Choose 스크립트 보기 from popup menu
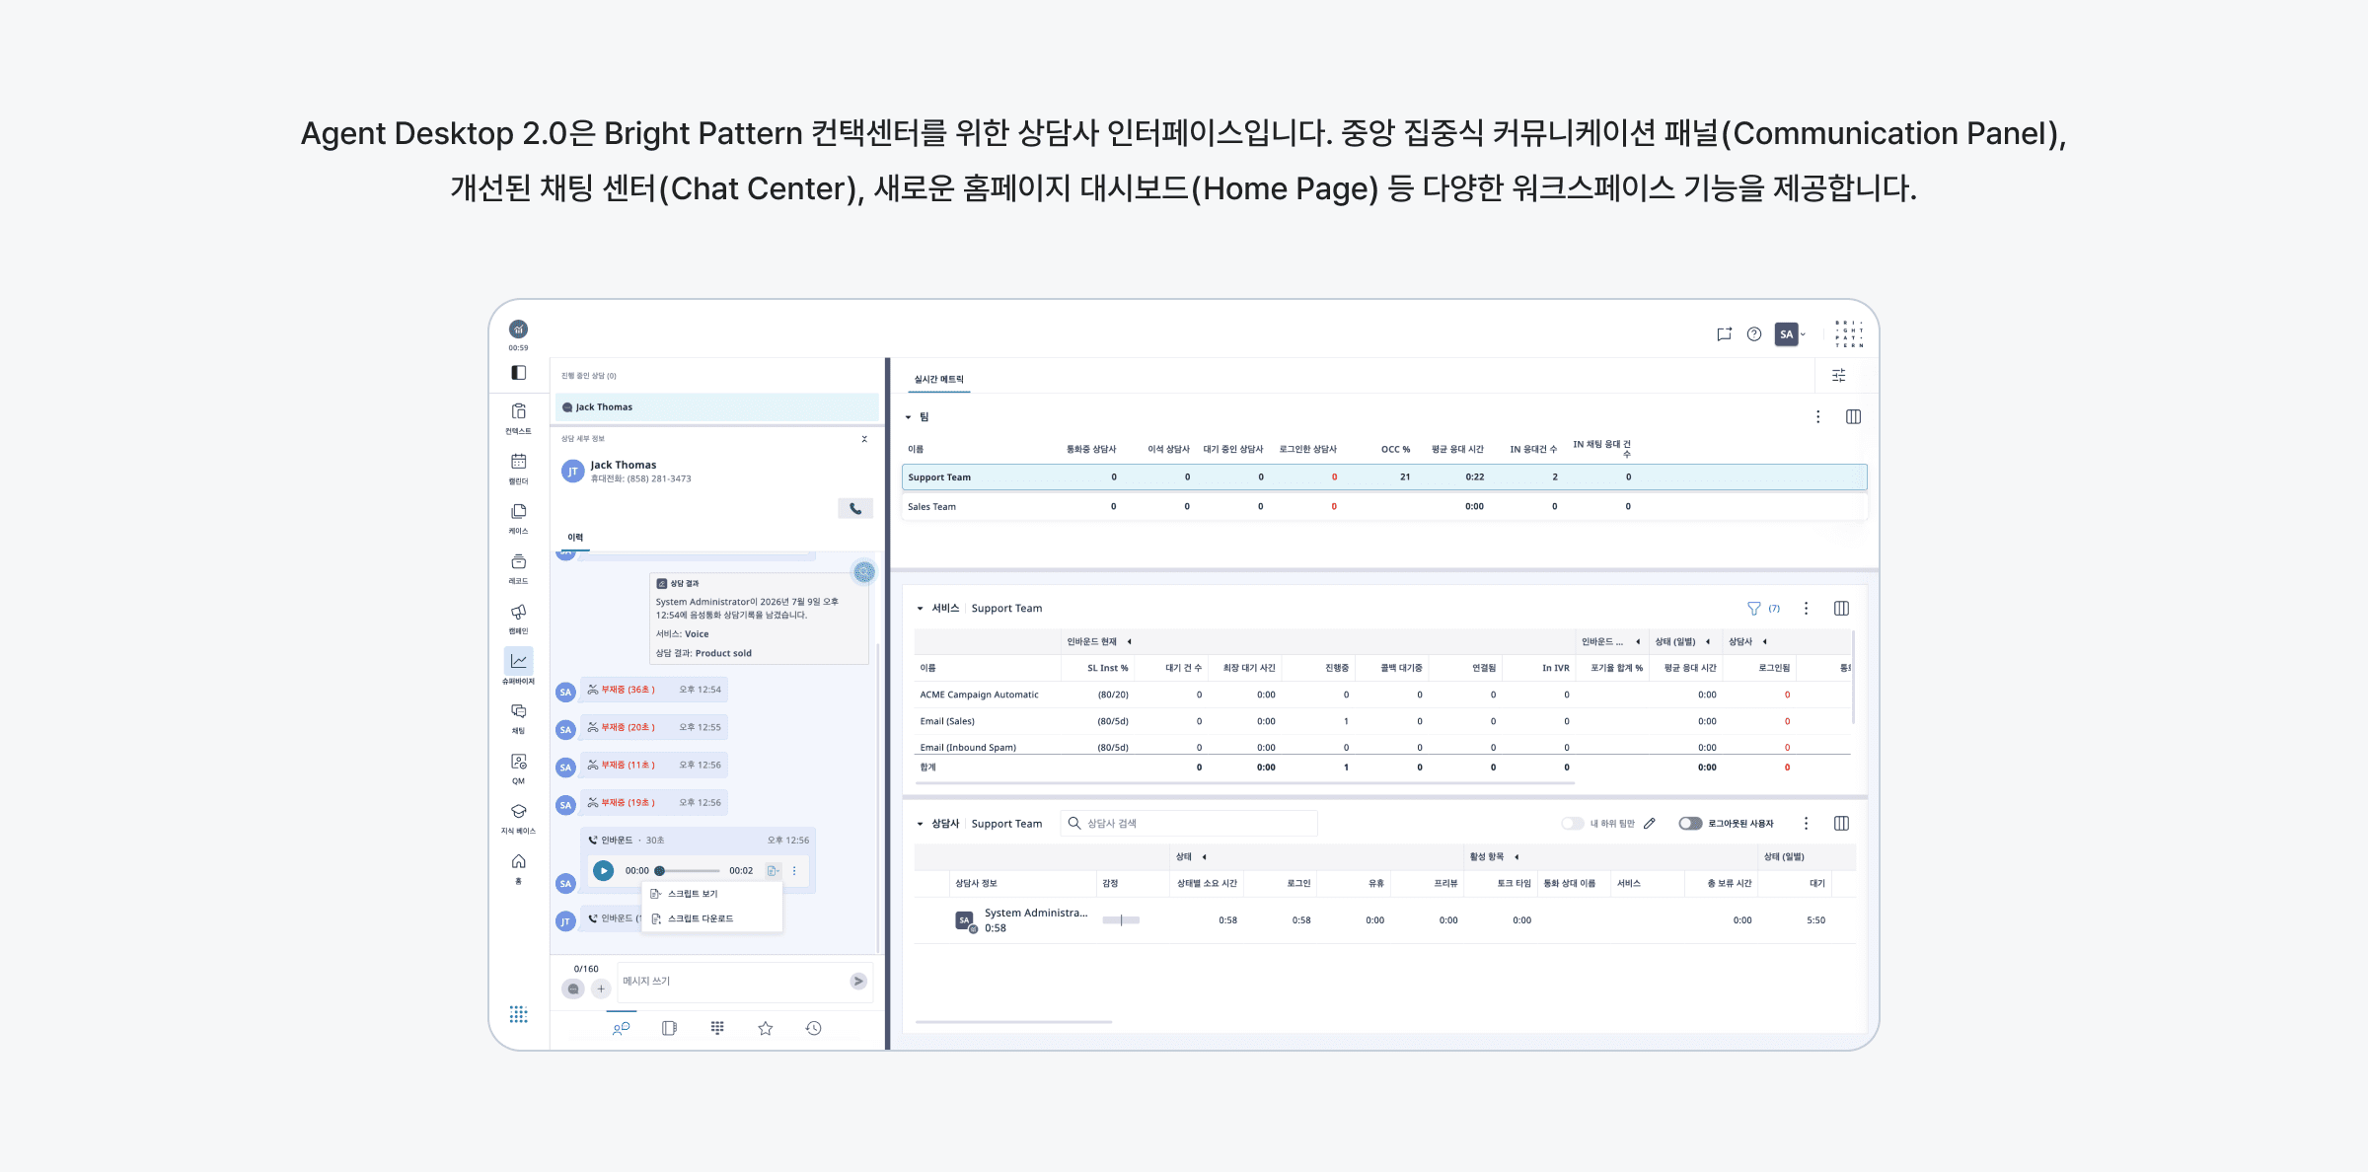Image resolution: width=2368 pixels, height=1172 pixels. pyautogui.click(x=712, y=894)
